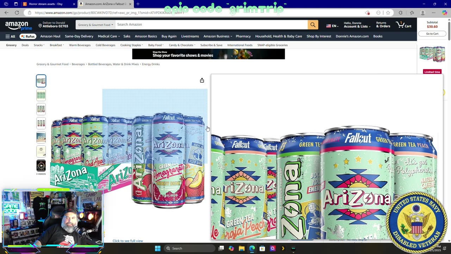Open Livestreams nav item
The height and width of the screenshot is (254, 451).
[x=190, y=36]
